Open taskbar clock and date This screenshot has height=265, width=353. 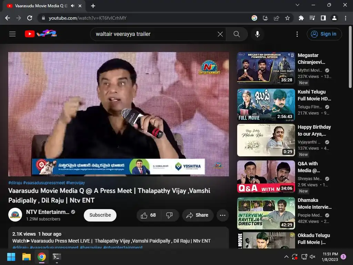[330, 257]
